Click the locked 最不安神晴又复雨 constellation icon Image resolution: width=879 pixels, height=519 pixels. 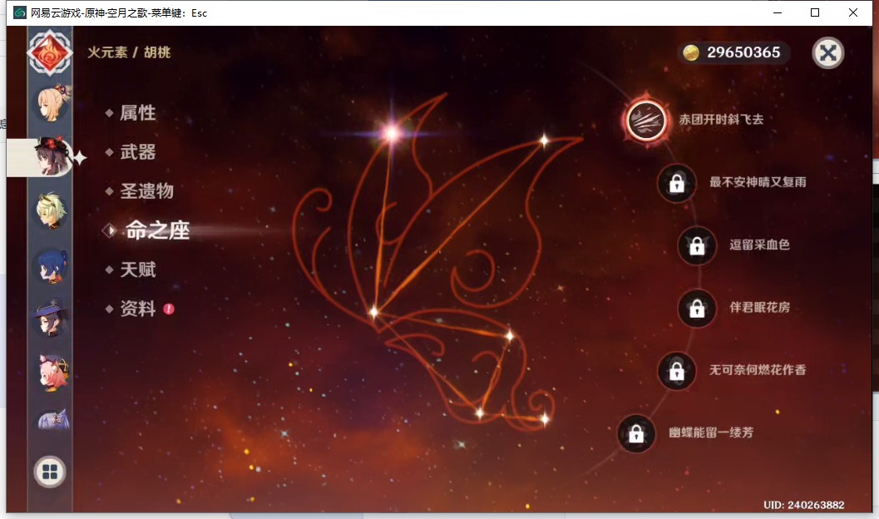click(677, 183)
